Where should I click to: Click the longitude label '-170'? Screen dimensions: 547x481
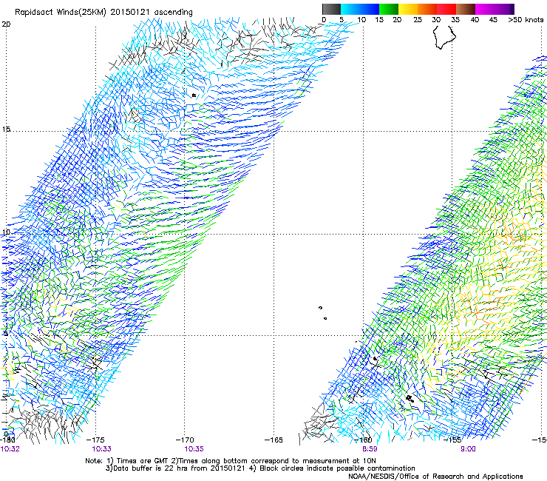[x=185, y=440]
